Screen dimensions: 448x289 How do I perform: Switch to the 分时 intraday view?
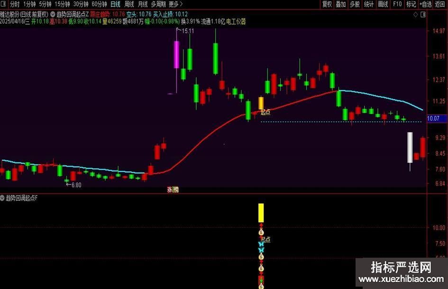(15, 4)
